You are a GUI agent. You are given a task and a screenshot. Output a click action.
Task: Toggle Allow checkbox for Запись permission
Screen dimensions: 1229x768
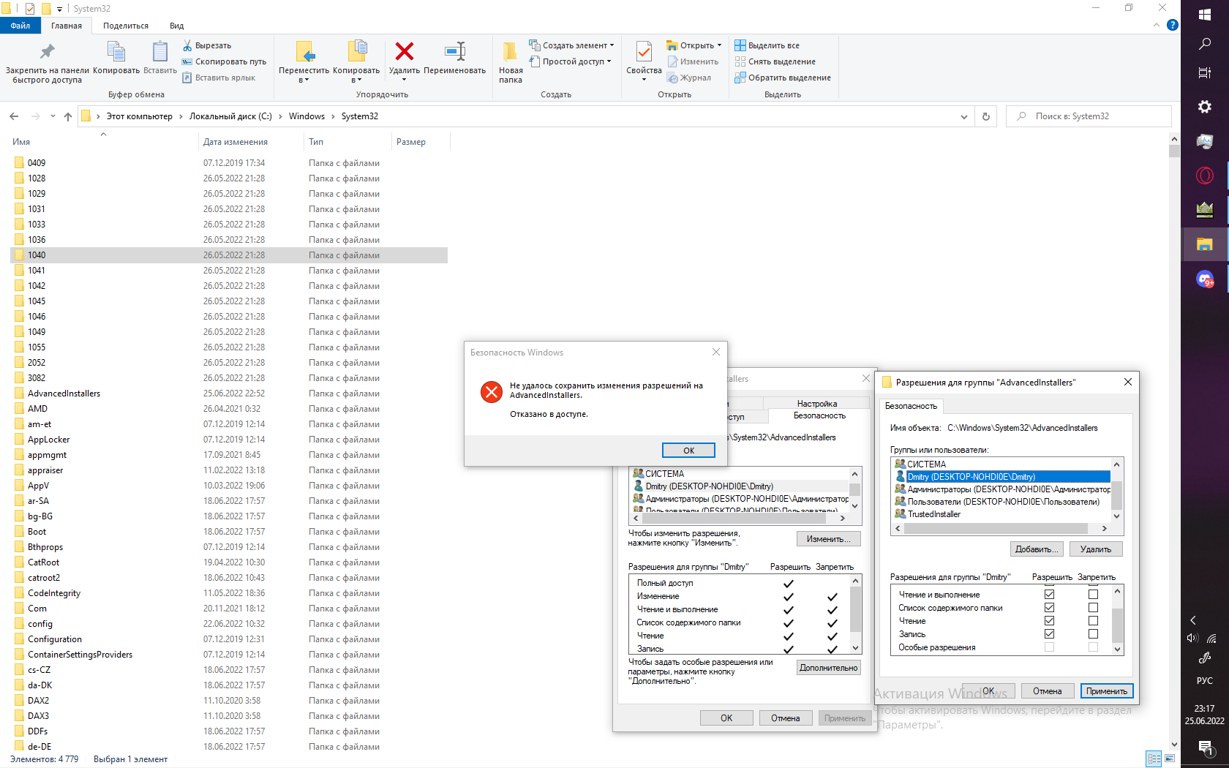1049,634
